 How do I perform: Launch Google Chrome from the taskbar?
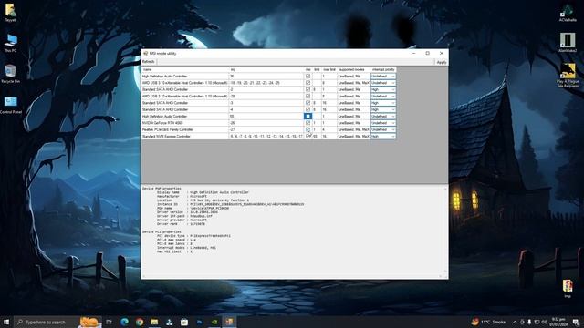pyautogui.click(x=140, y=322)
